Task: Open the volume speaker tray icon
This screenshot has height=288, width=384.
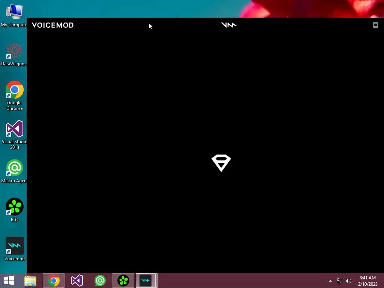Action: point(349,281)
